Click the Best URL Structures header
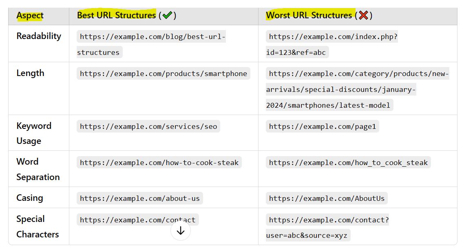The width and height of the screenshot is (464, 250). 116,15
